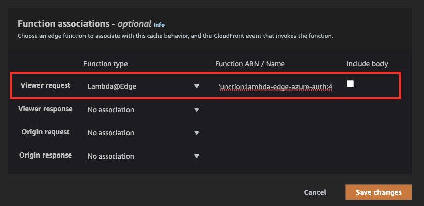
Task: Click the Include body column header
Action: [367, 64]
